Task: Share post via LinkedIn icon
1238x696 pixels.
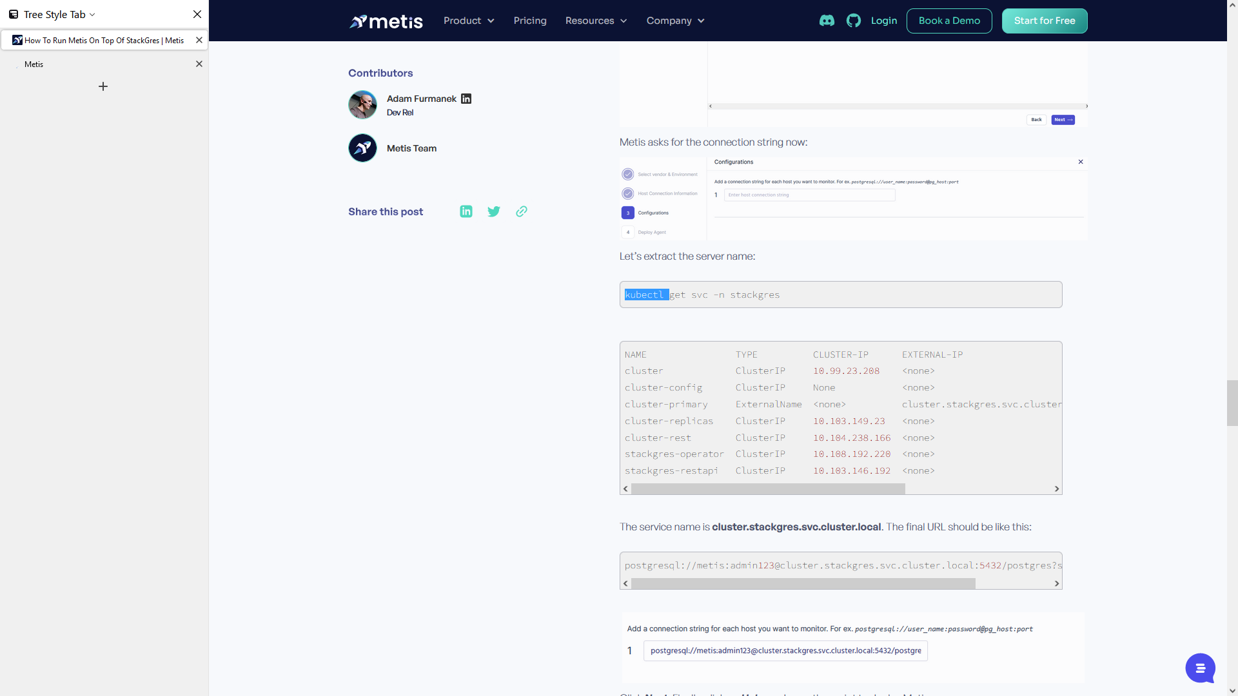Action: coord(466,211)
